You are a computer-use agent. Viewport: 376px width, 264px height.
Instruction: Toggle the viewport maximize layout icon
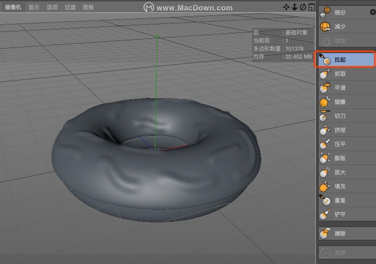311,7
